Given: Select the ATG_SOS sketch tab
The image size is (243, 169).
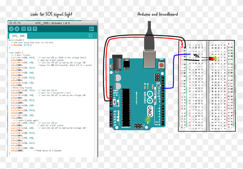Looking at the screenshot, I should pyautogui.click(x=18, y=36).
